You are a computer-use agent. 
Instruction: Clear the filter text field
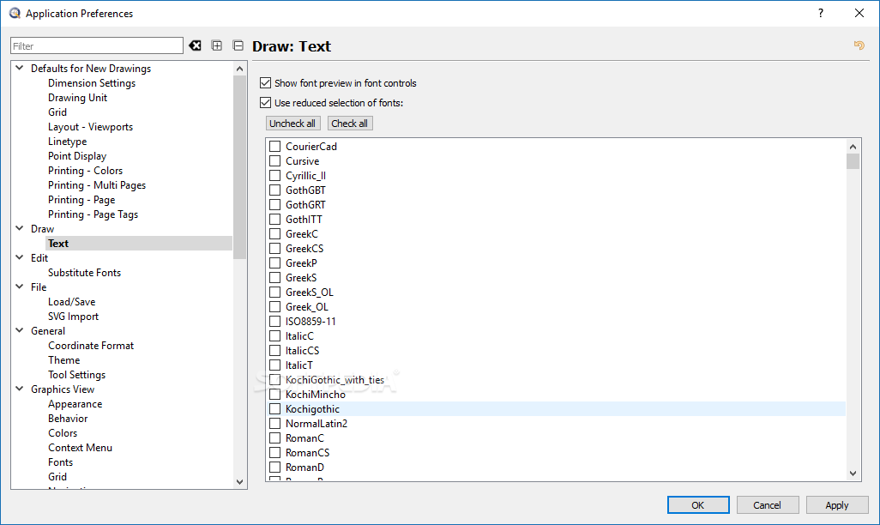coord(196,45)
